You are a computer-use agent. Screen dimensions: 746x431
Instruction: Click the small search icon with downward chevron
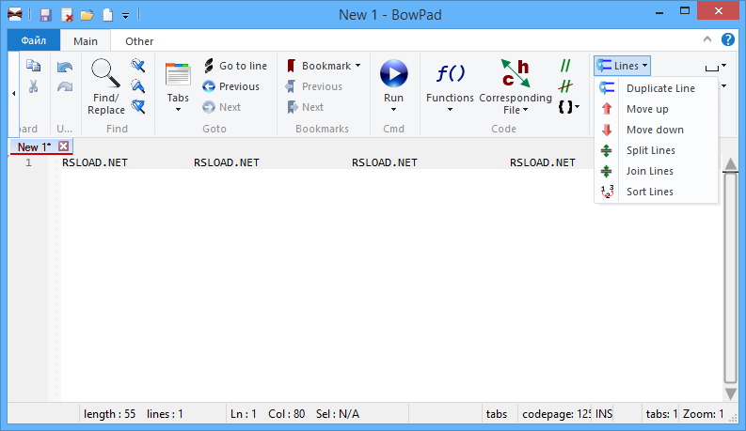tap(138, 66)
